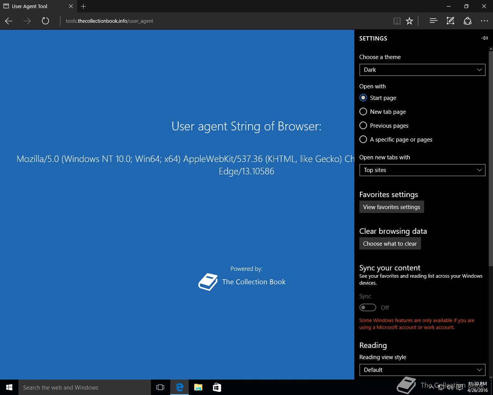493x395 pixels.
Task: Go back with the back arrow
Action: (x=9, y=21)
